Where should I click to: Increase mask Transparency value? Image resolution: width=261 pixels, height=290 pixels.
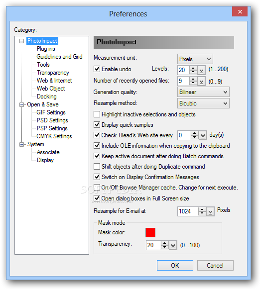(165, 243)
